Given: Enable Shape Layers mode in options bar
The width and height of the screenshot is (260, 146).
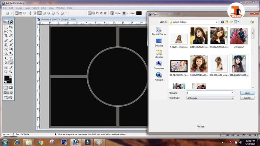Looking at the screenshot, I should tap(17, 13).
